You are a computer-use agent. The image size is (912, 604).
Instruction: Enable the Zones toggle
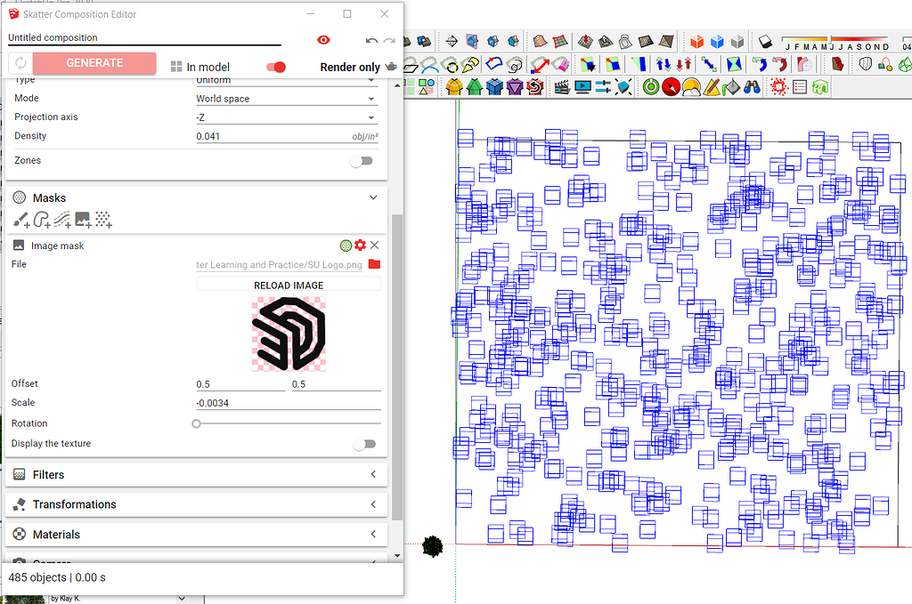coord(361,161)
